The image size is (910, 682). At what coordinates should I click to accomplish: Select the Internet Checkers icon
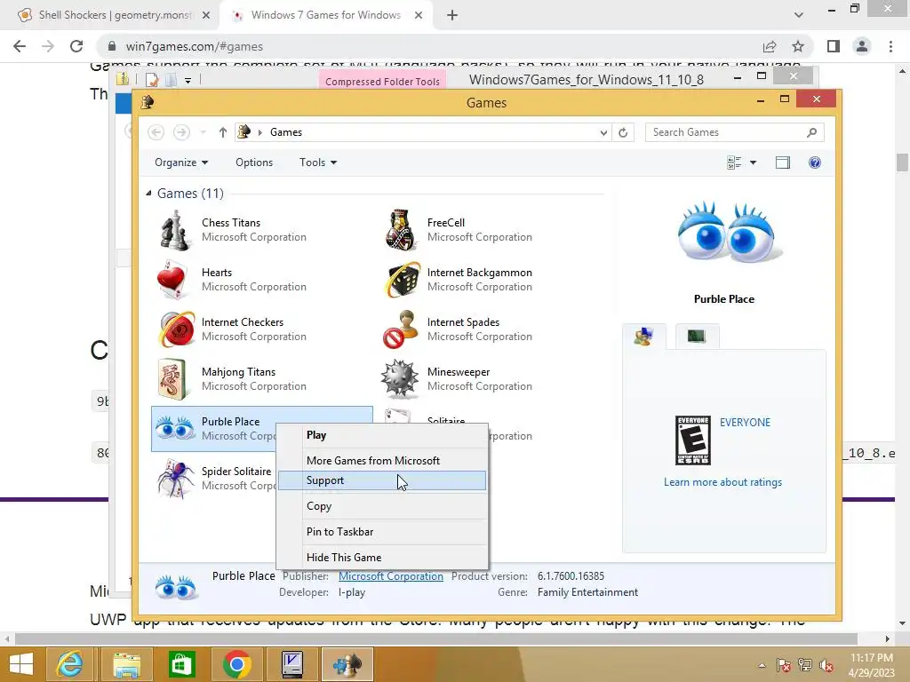coord(177,329)
